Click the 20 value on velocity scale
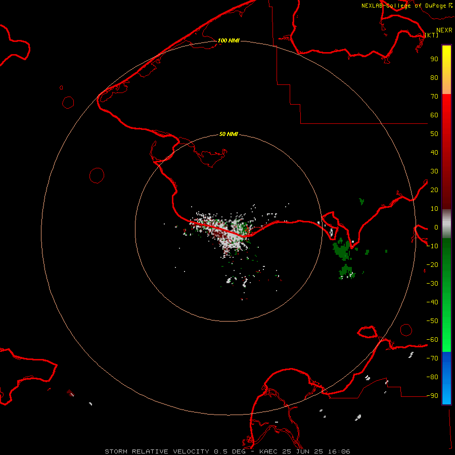The image size is (455, 455). [x=434, y=190]
